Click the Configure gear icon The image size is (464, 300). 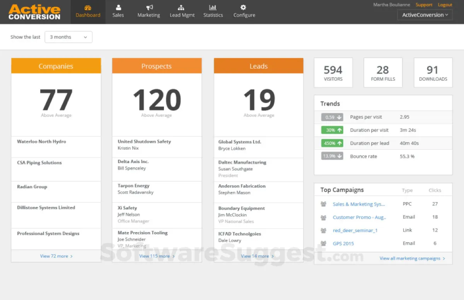(x=244, y=8)
